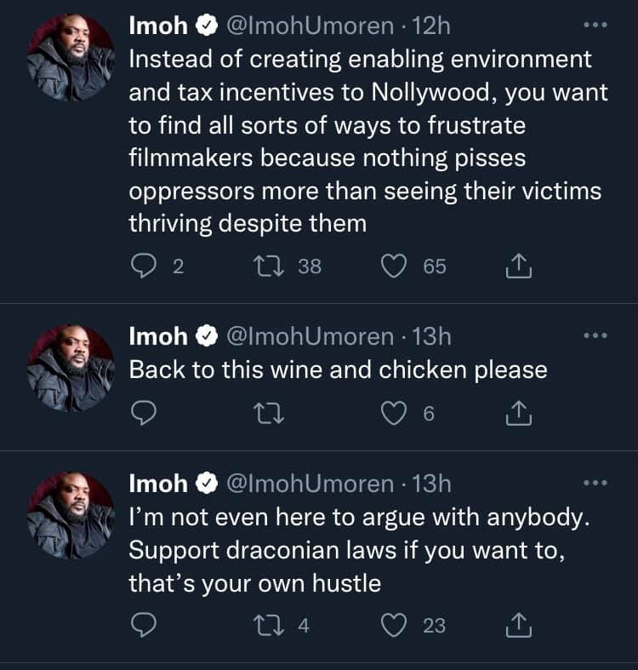The image size is (638, 670).
Task: Click the Imoh display name on last tweet
Action: 157,484
